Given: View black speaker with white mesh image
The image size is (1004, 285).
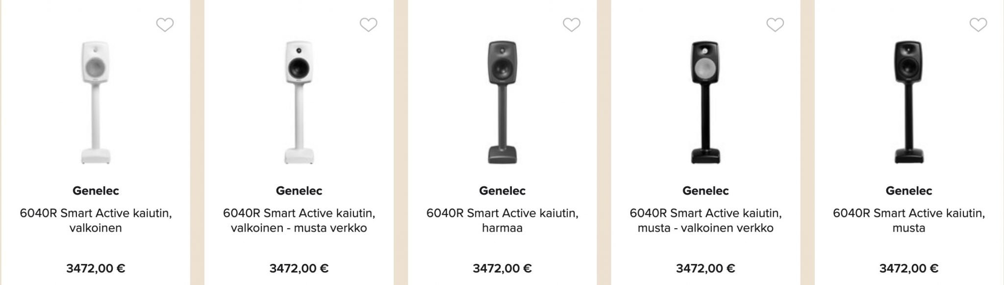Looking at the screenshot, I should (x=706, y=102).
